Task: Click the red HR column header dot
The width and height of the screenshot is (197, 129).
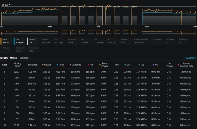Action: click(88, 65)
